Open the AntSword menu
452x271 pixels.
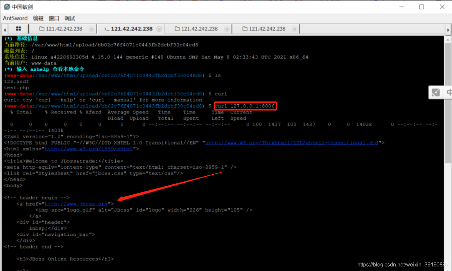click(x=15, y=18)
